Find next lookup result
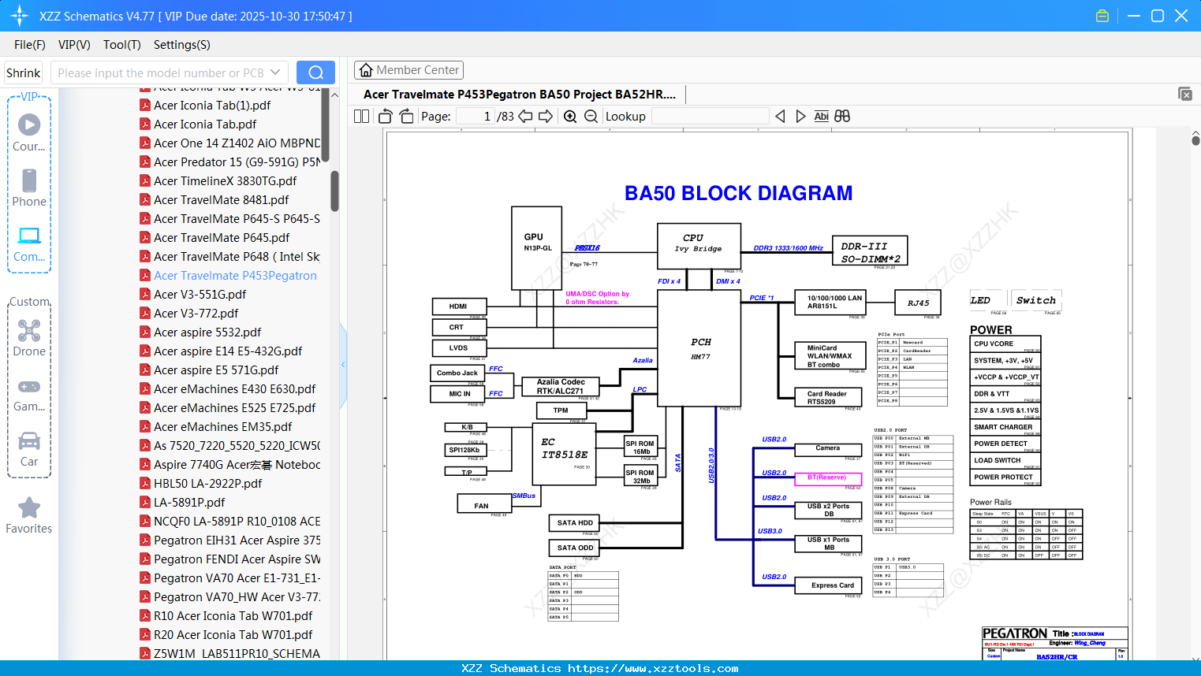Image resolution: width=1201 pixels, height=676 pixels. (800, 117)
